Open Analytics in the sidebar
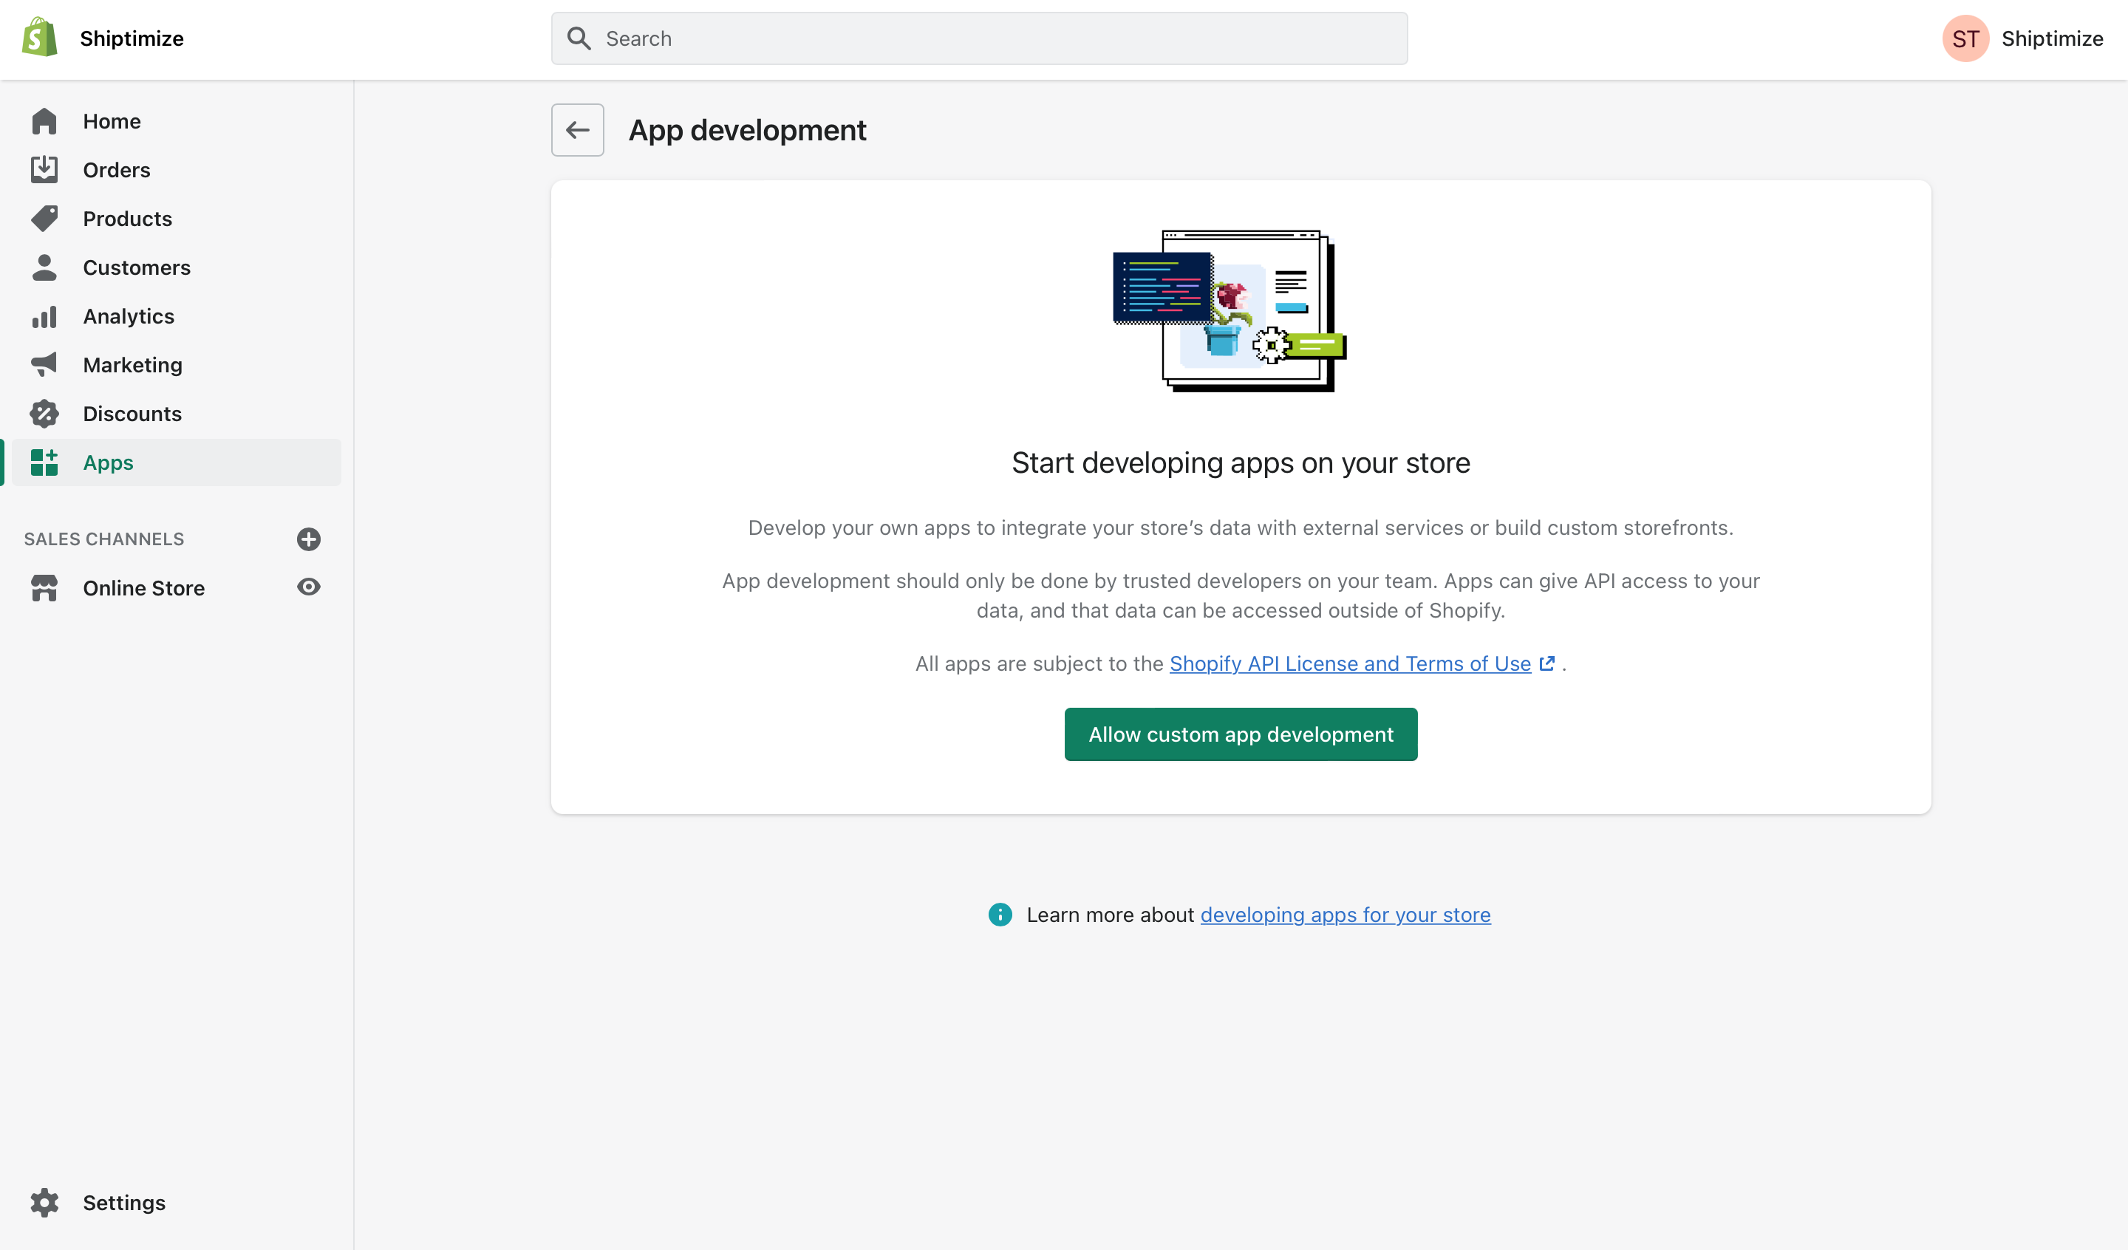2128x1250 pixels. click(176, 317)
